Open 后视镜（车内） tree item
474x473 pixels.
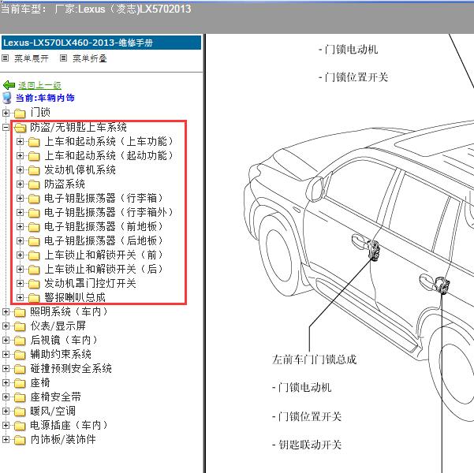click(64, 340)
